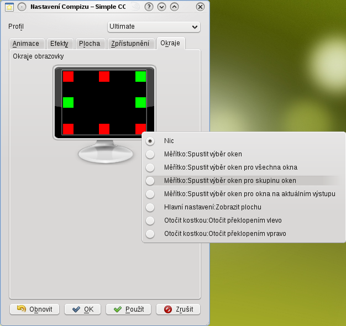Viewport: 346px width, 326px height.
Task: Minimize window with down-chevron titlebar button
Action: pyautogui.click(x=162, y=7)
